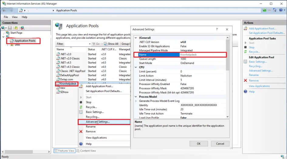Select the 'new' application pool
287x159 pixels.
pyautogui.click(x=63, y=88)
